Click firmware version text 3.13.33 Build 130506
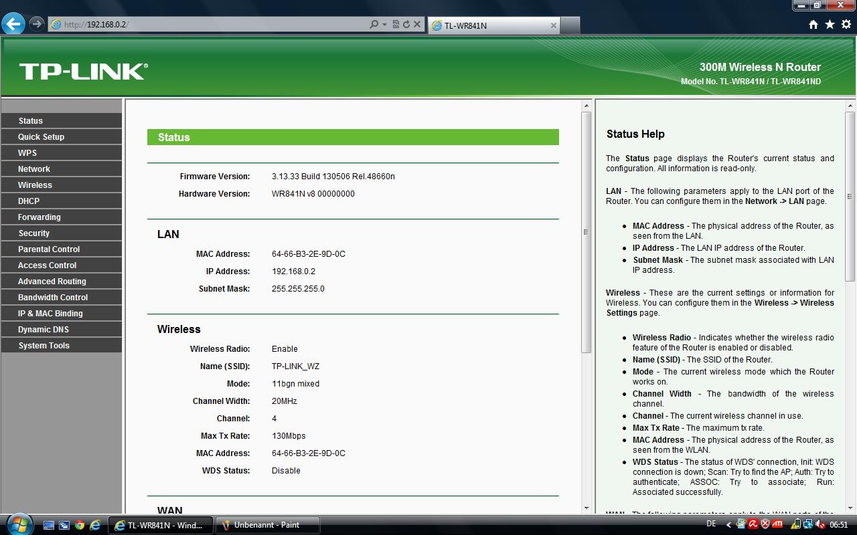The height and width of the screenshot is (535, 857). (333, 177)
